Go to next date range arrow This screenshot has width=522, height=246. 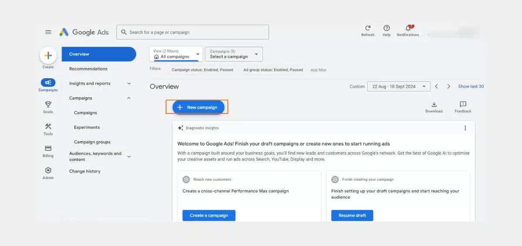448,86
